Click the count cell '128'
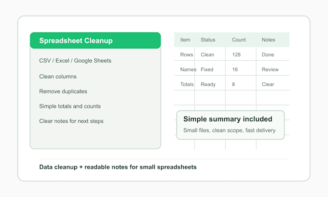Screen dimensions: 328x197 (x=236, y=54)
